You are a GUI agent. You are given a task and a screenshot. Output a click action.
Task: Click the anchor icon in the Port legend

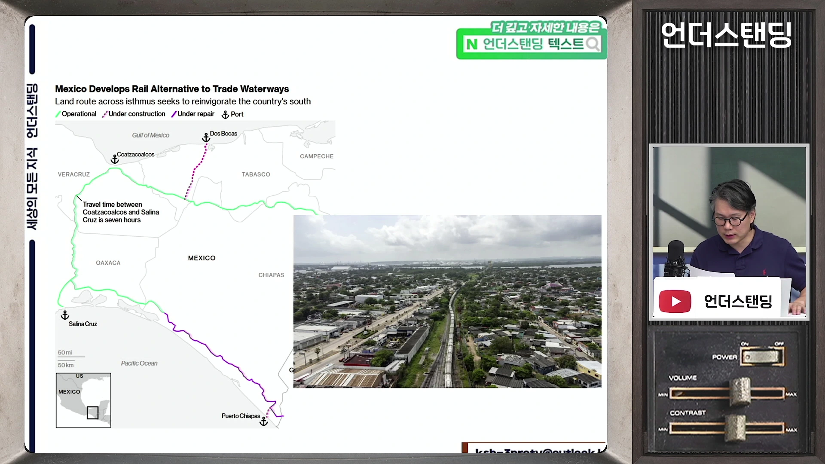pos(225,115)
